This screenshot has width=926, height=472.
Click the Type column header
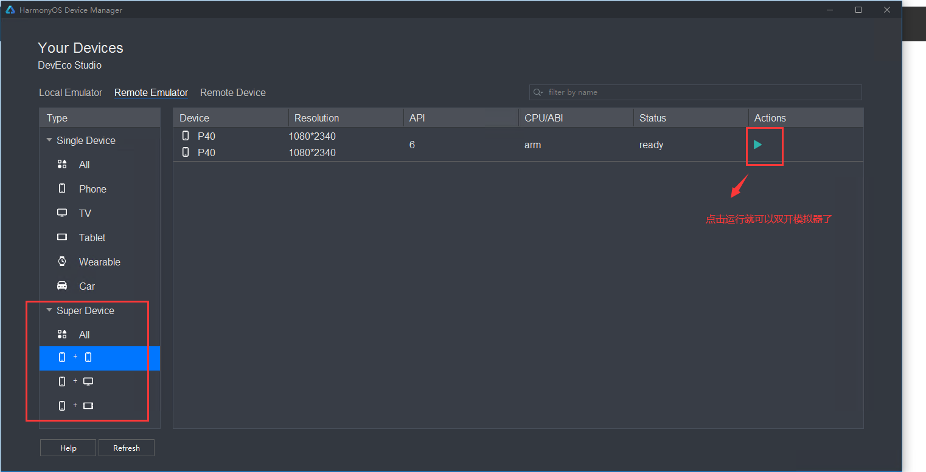(x=100, y=118)
